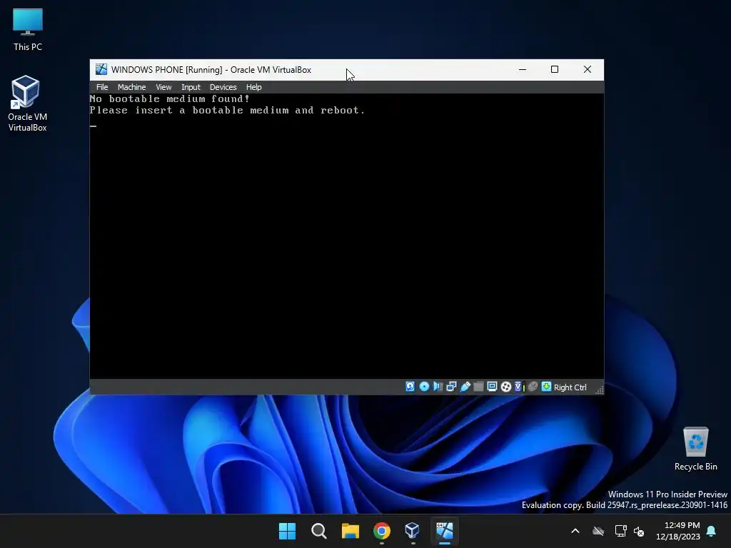731x548 pixels.
Task: Click the VM window resize grip
Action: (x=600, y=390)
